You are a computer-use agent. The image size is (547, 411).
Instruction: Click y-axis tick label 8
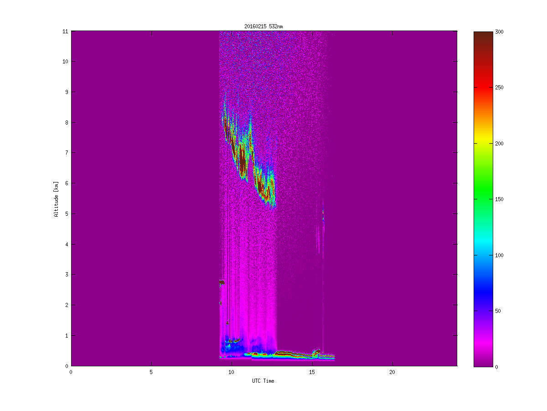[67, 122]
